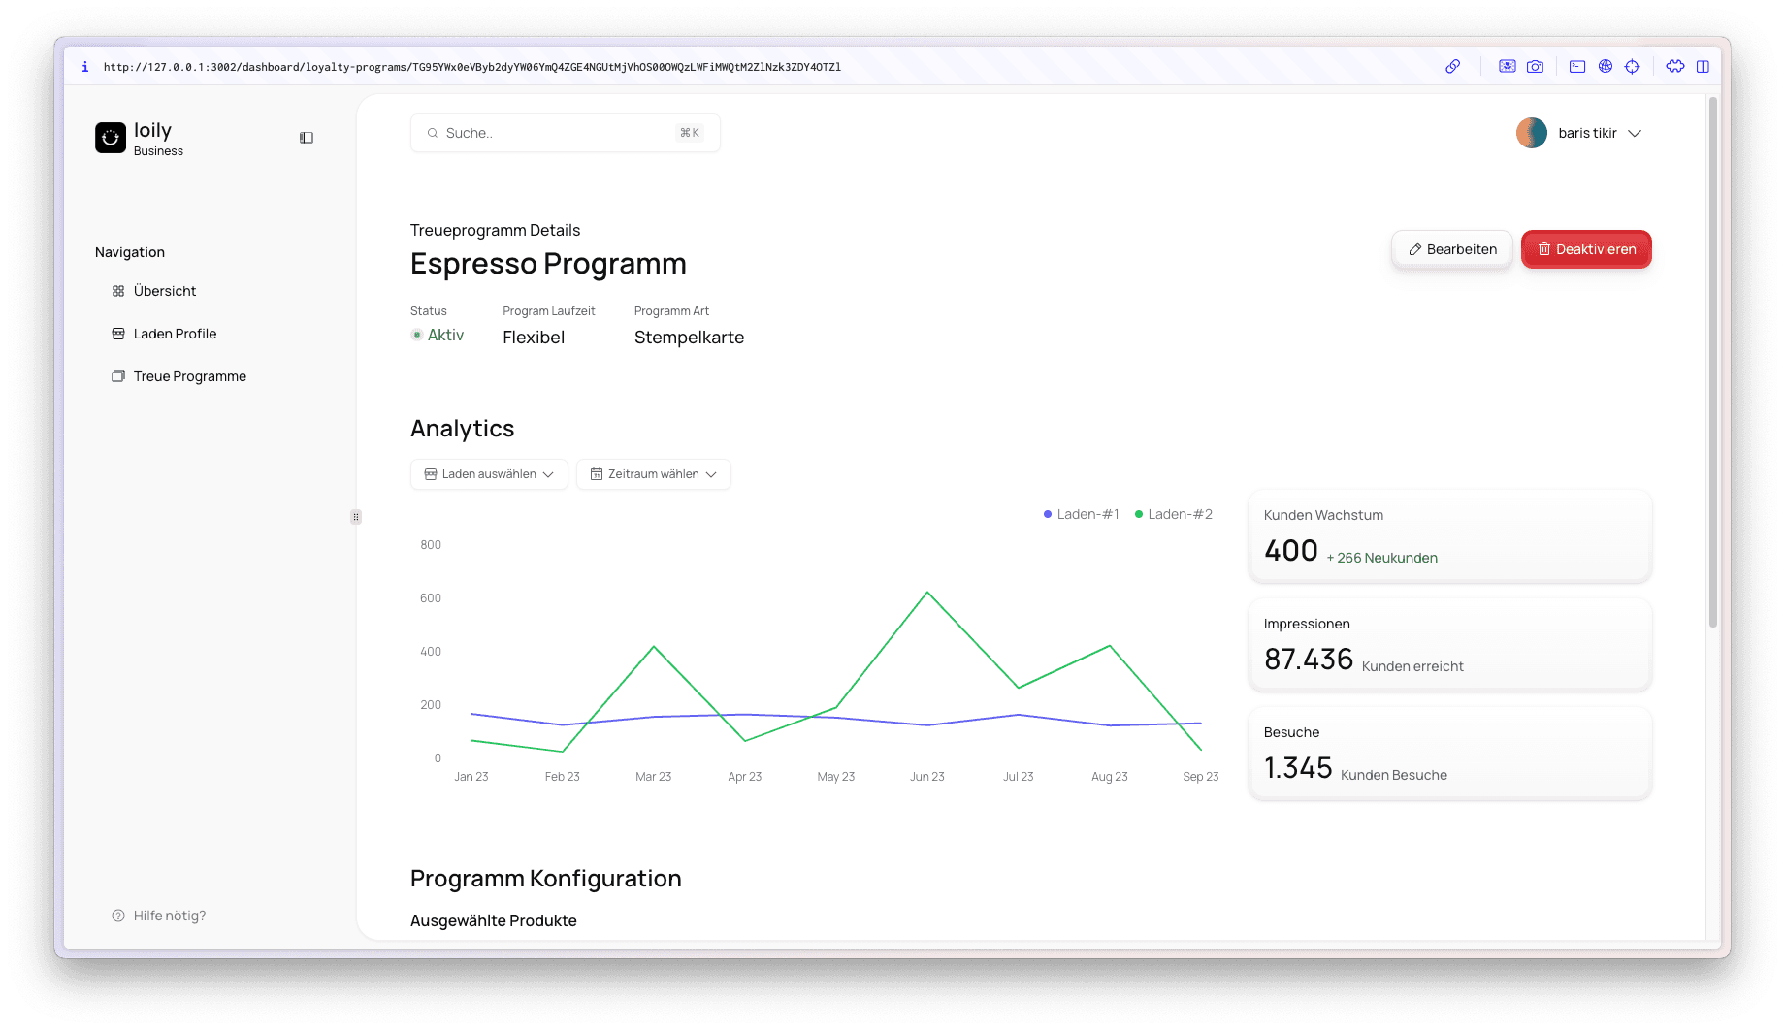Screen dimensions: 1785x1030
Task: Click the sidebar resize drag handle
Action: pyautogui.click(x=356, y=517)
